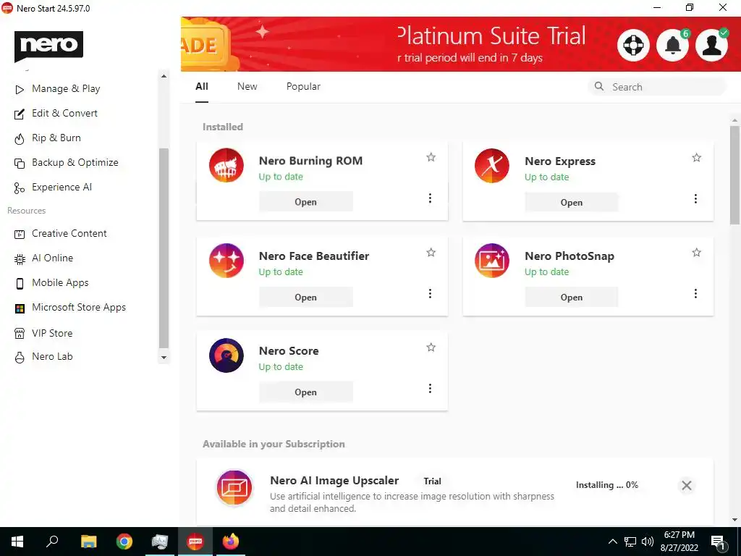The width and height of the screenshot is (741, 556).
Task: Click the Creative Content icon
Action: [20, 234]
